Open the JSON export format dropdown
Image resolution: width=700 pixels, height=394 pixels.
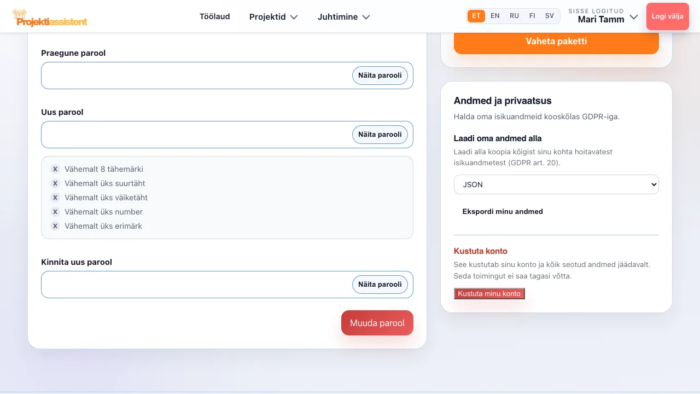point(556,184)
